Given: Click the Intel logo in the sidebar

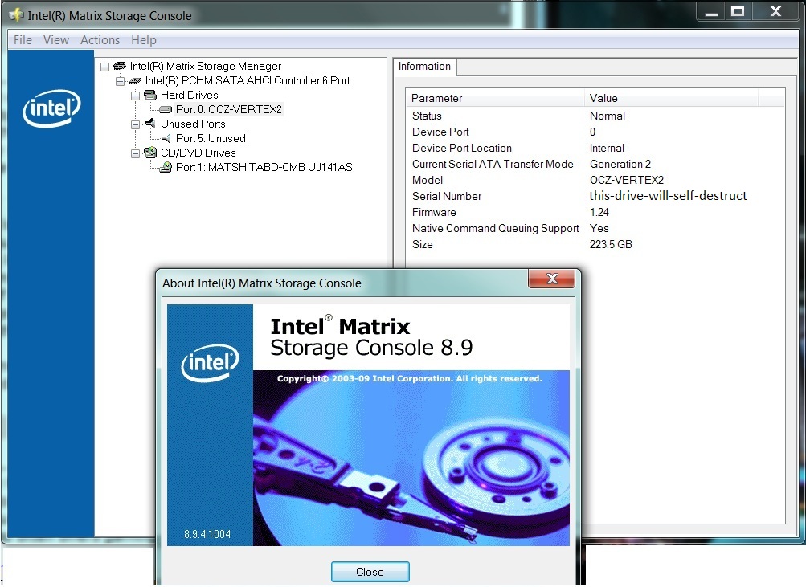Looking at the screenshot, I should coord(51,108).
